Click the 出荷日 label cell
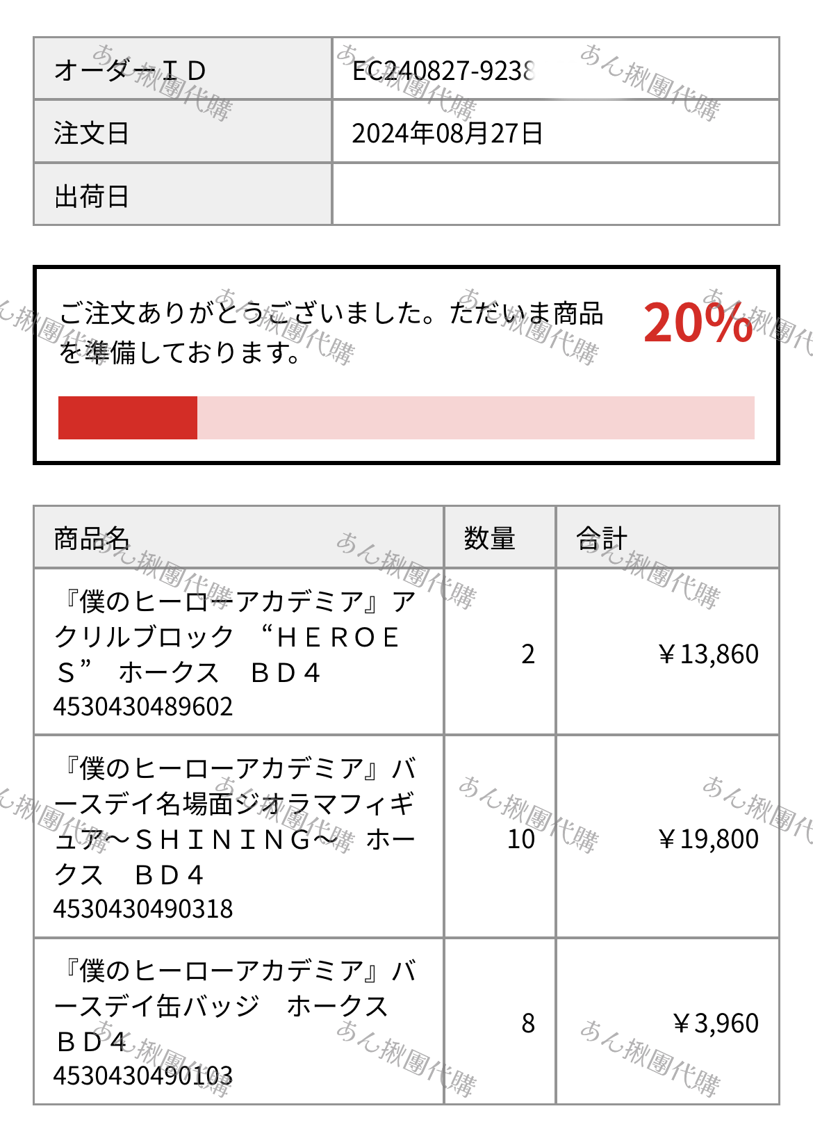This screenshot has width=813, height=1136. point(183,195)
